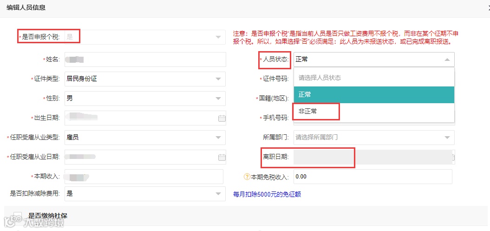Expand the 是否扣除减除费用 dropdown
The image size is (490, 231).
[x=218, y=194]
